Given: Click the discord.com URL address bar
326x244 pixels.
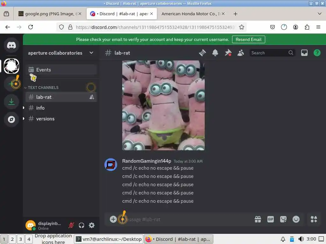Looking at the screenshot, I should [x=155, y=27].
